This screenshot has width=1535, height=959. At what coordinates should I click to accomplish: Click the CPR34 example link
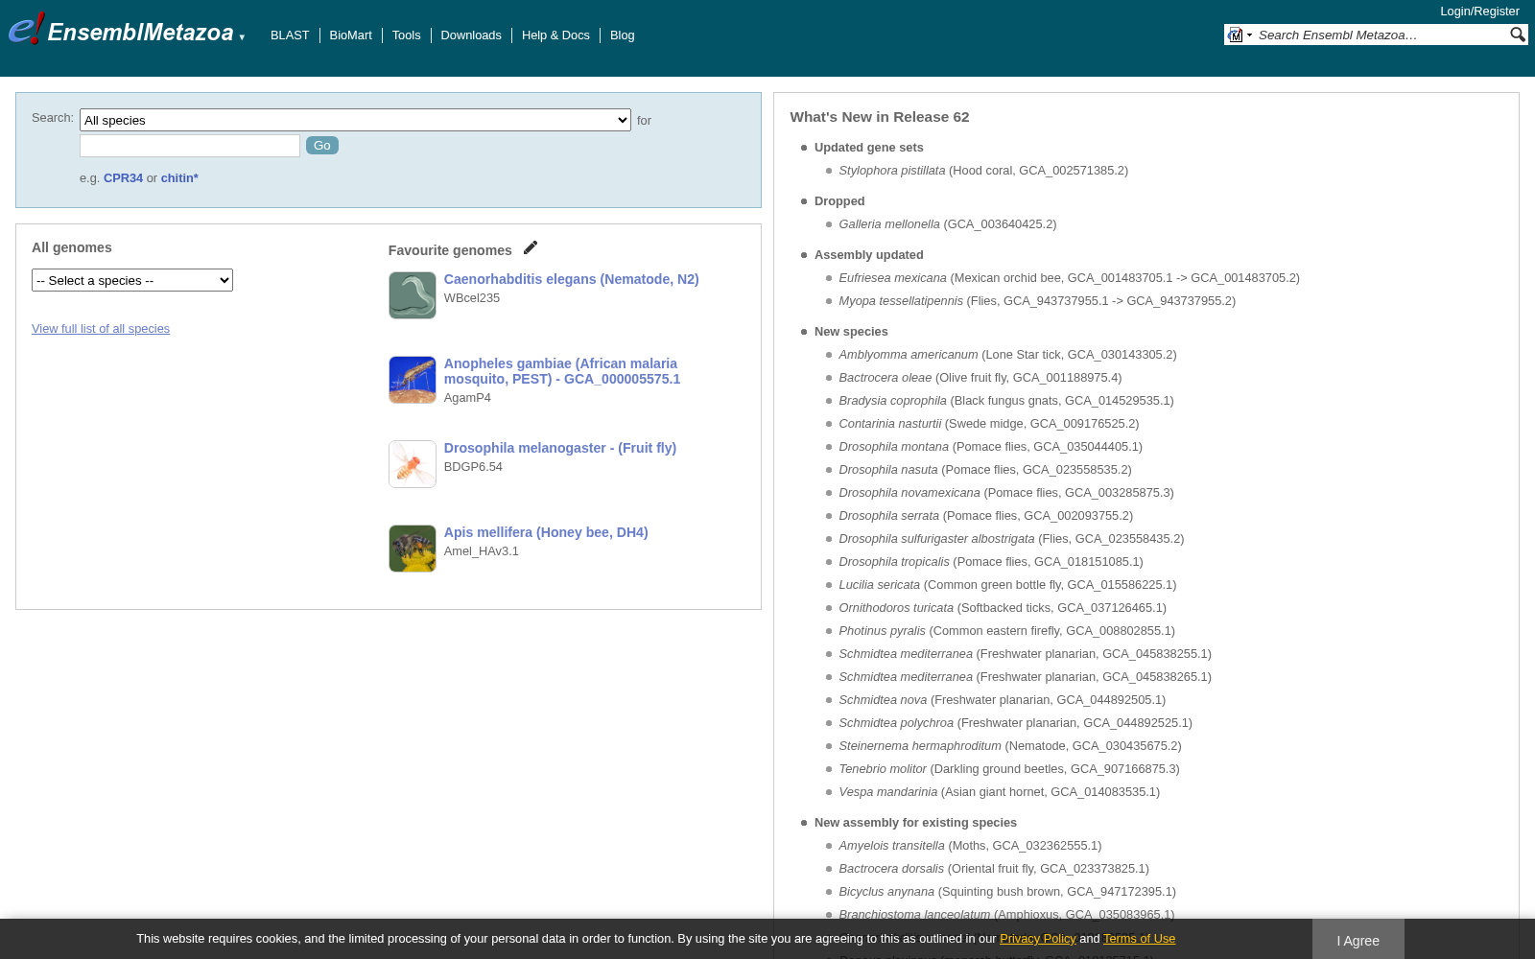123,178
